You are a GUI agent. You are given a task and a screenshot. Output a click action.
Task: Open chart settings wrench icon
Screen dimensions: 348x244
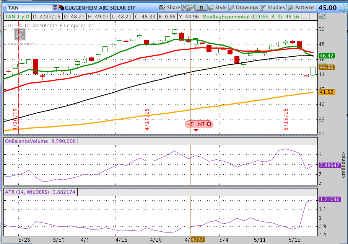(x=192, y=8)
